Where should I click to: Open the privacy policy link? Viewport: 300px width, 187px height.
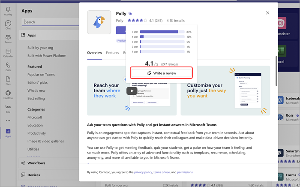point(143,172)
